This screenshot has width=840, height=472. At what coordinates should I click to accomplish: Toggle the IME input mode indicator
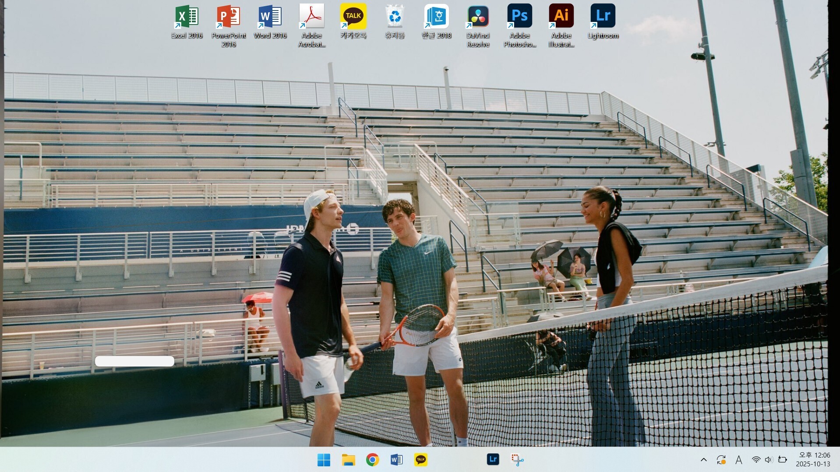739,460
